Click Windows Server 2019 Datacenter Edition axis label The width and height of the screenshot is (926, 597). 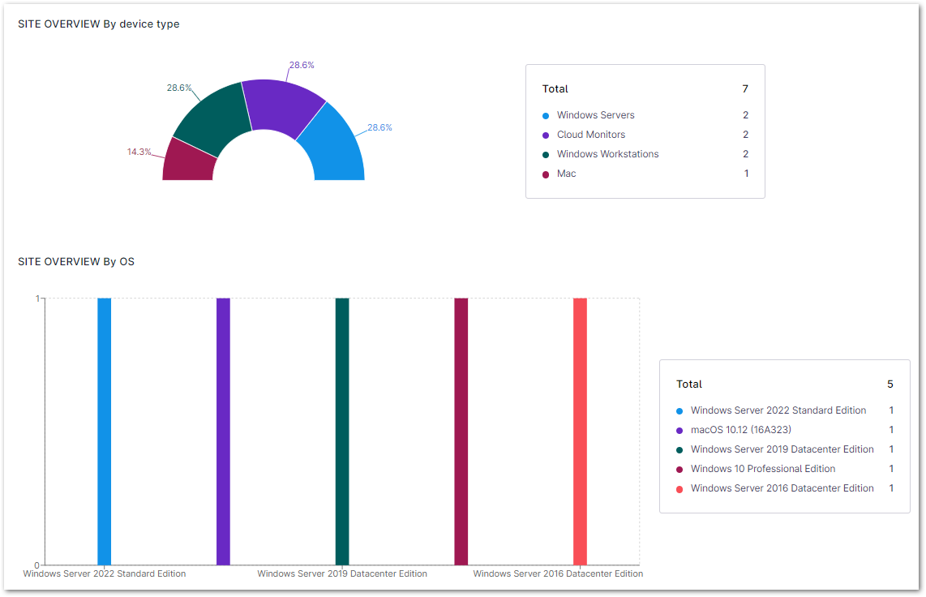(342, 573)
